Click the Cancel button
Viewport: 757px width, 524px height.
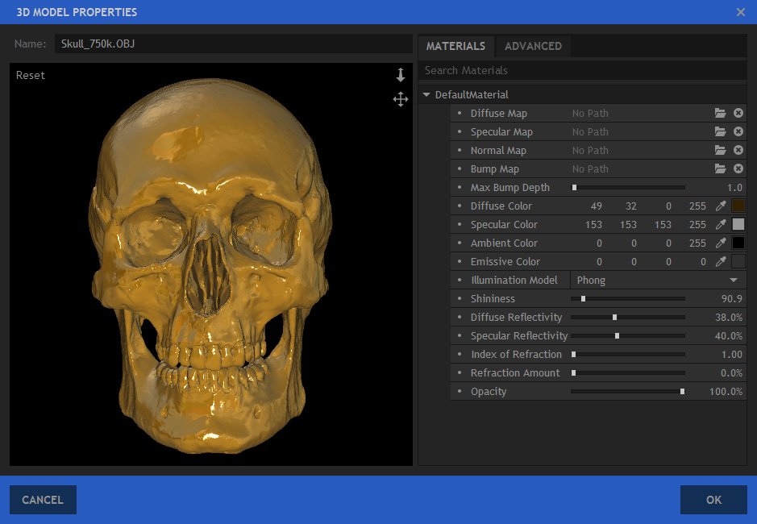tap(43, 500)
